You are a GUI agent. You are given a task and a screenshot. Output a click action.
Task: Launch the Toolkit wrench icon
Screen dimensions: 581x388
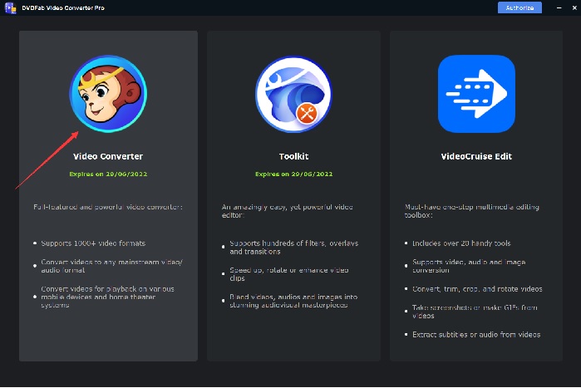(293, 94)
